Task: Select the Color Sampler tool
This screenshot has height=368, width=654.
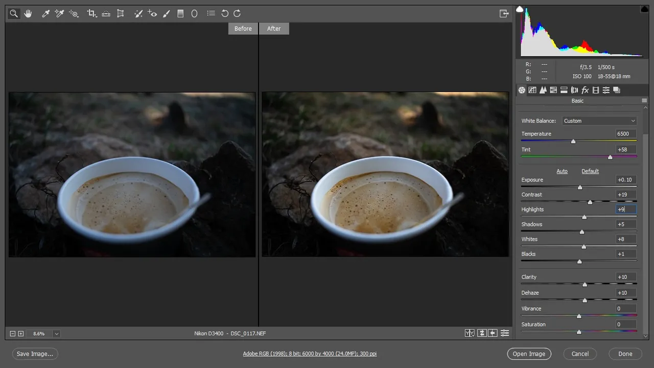Action: pyautogui.click(x=59, y=14)
